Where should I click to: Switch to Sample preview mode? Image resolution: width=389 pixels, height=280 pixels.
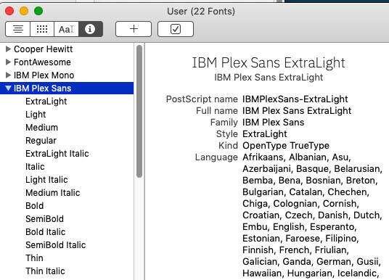point(18,29)
